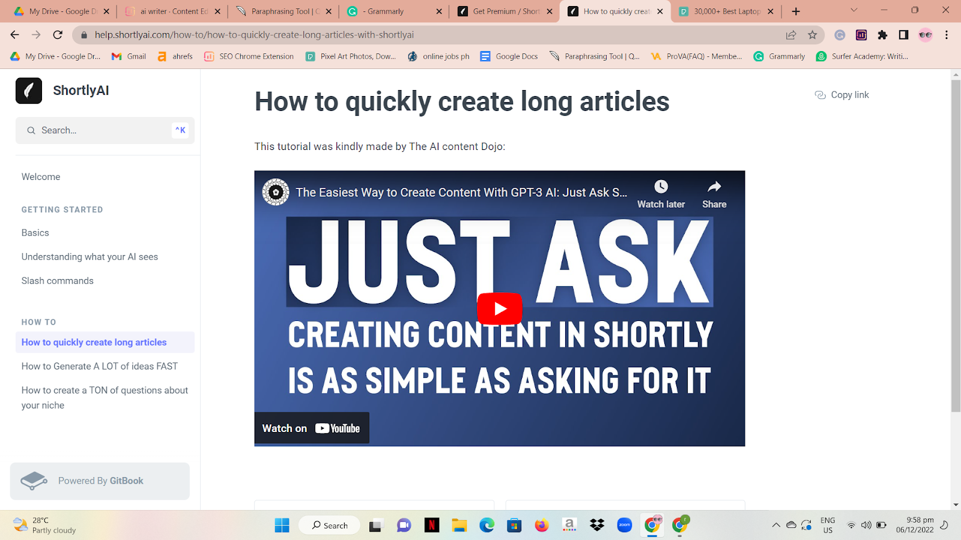This screenshot has height=540, width=961.
Task: Click the ShortlyAI feather logo icon
Action: [29, 91]
